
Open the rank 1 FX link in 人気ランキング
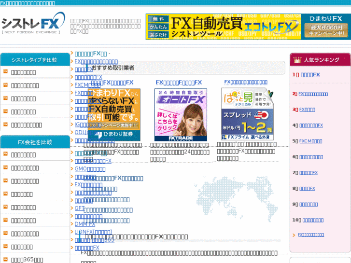pyautogui.click(x=310, y=75)
